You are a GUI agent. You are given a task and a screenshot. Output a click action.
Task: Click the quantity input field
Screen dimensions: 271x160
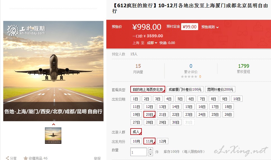(138, 152)
